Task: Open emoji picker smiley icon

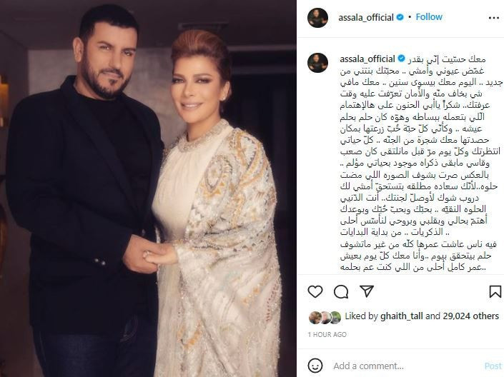Action: [315, 366]
